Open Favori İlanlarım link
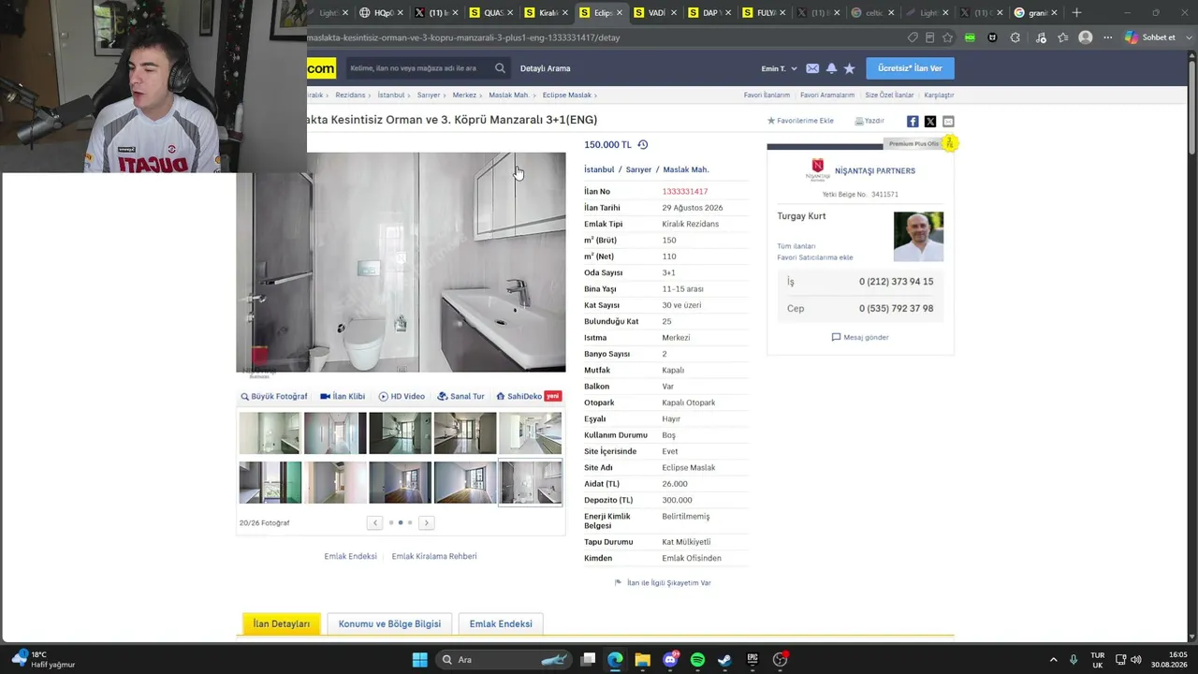This screenshot has width=1198, height=674. (x=767, y=95)
